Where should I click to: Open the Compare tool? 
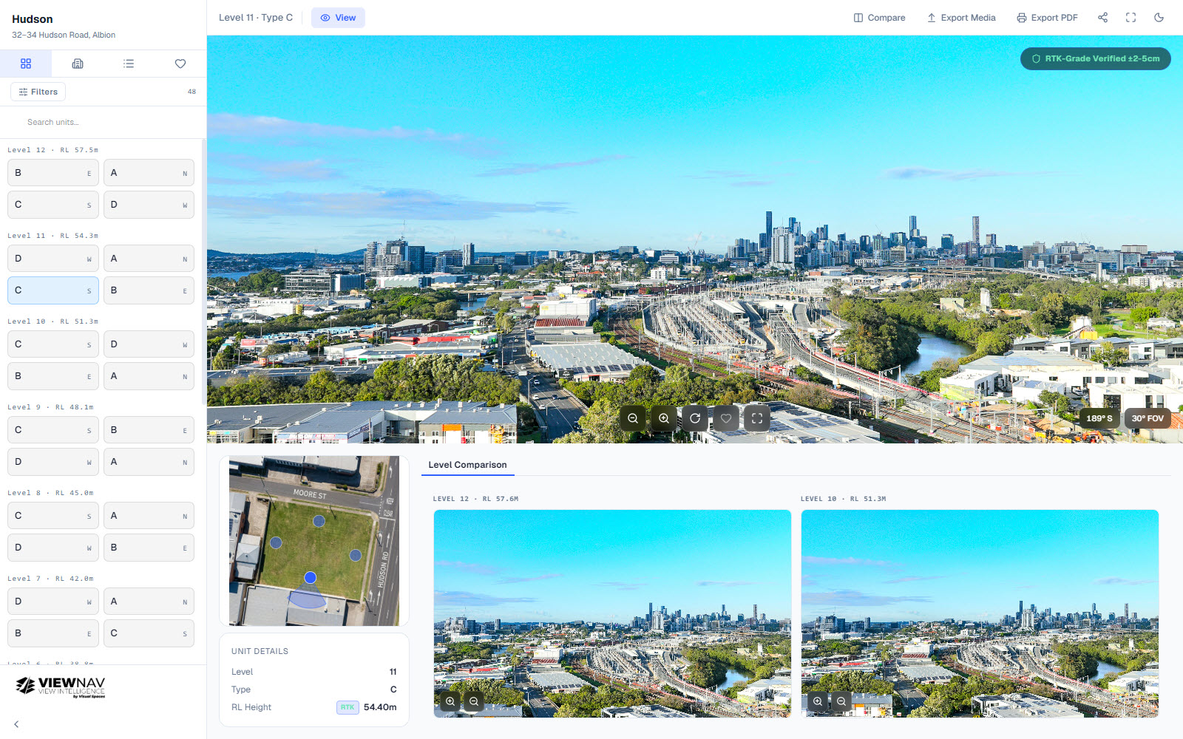(x=879, y=18)
